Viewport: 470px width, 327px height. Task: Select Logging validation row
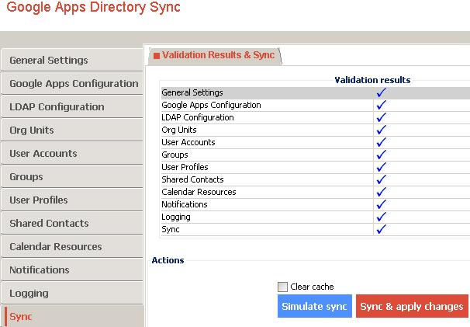[x=316, y=217]
